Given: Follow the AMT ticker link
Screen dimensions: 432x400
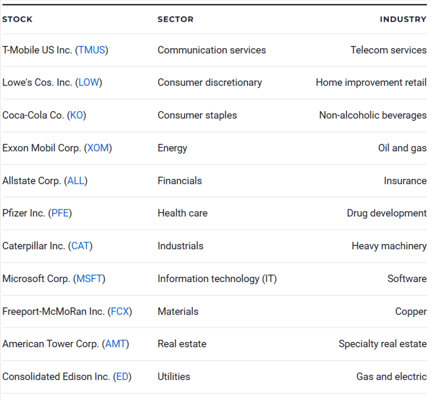Looking at the screenshot, I should 116,344.
